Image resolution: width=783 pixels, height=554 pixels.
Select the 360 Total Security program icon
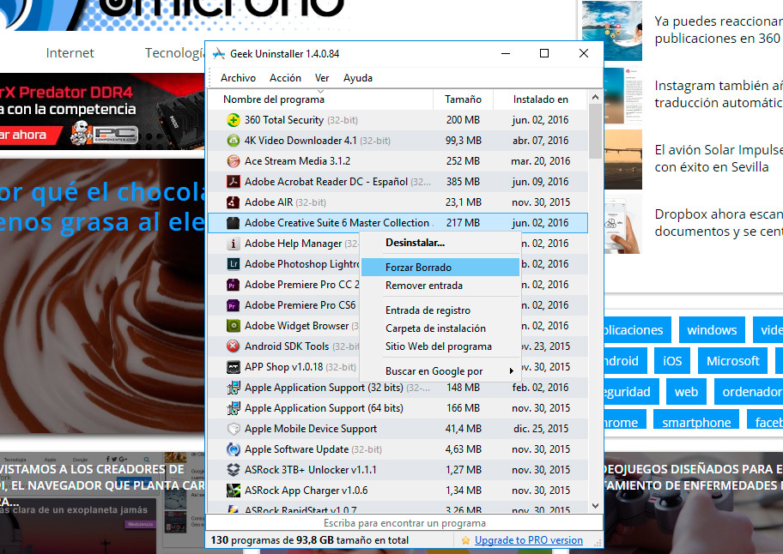232,120
